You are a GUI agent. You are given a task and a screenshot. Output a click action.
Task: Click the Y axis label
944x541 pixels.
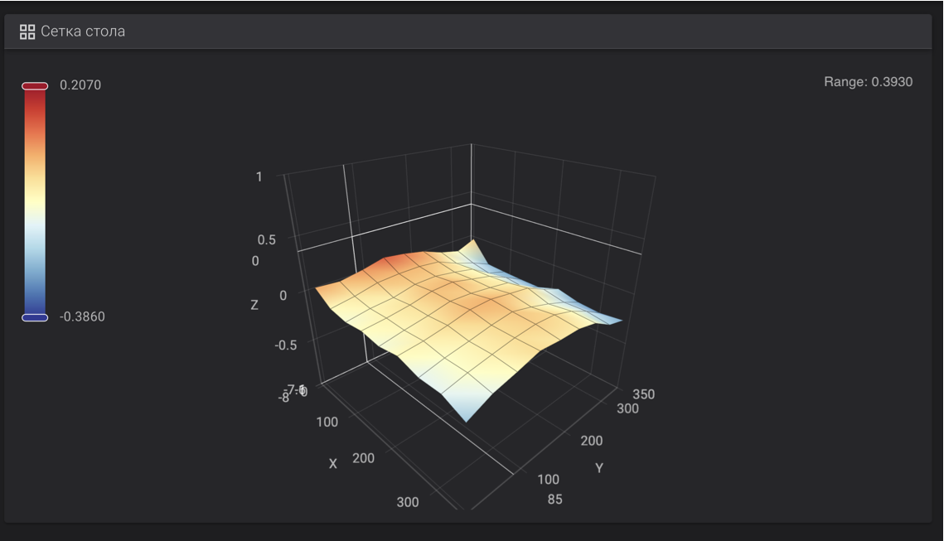tap(599, 467)
